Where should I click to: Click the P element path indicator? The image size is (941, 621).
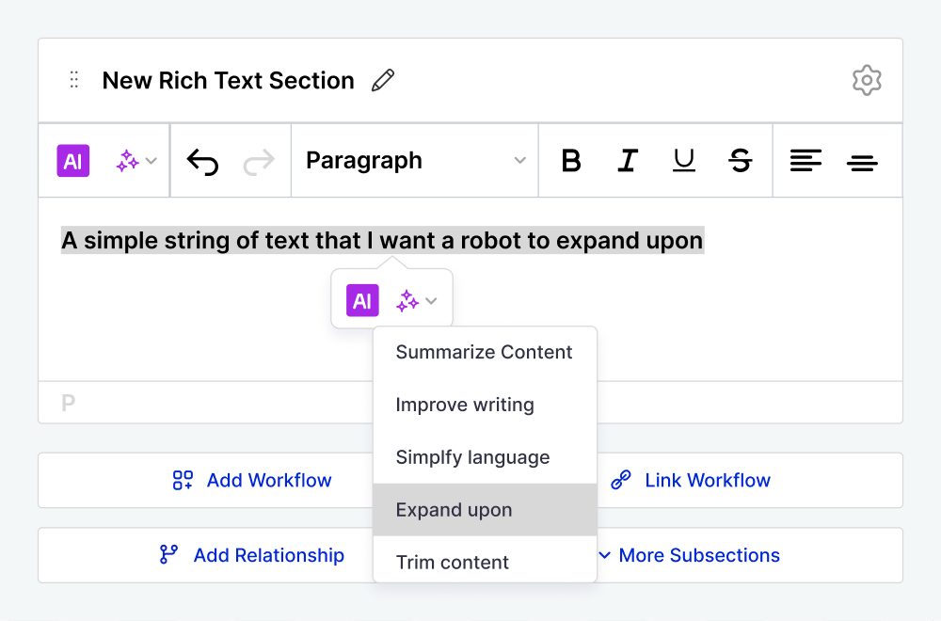pyautogui.click(x=69, y=404)
